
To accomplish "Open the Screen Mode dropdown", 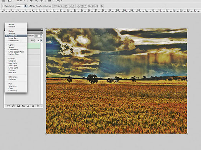I will [x=59, y=0].
